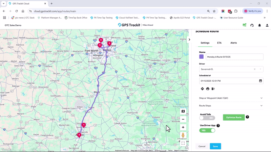Click the Report a map error link
Viewport: 271px width, 152px height.
pyautogui.click(x=181, y=150)
